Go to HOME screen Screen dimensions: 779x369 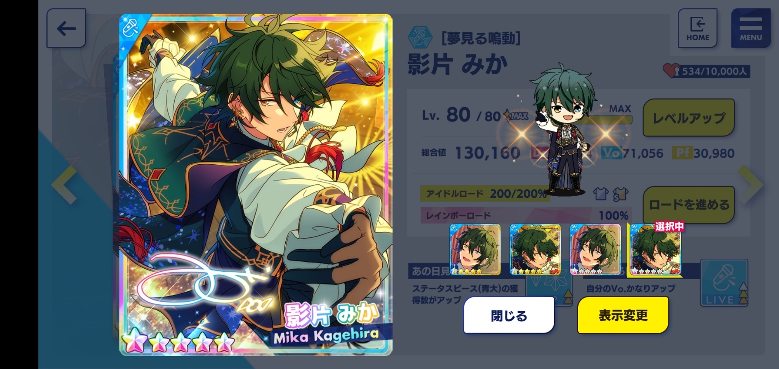(698, 28)
